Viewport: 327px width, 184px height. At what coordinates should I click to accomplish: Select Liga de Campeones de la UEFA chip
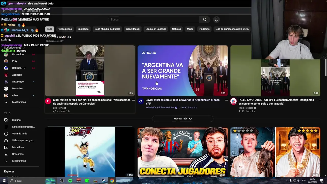[232, 29]
